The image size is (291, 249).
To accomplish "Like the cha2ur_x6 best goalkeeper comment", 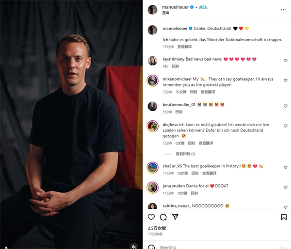I will tap(286, 167).
